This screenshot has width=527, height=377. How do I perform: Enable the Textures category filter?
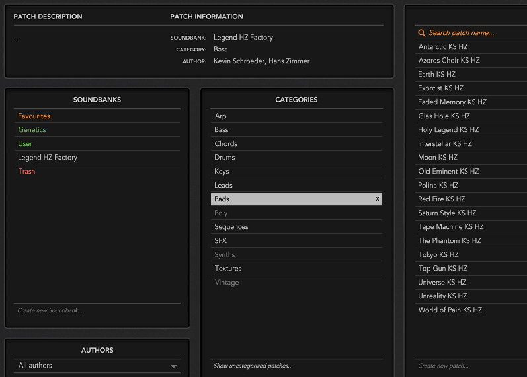[x=228, y=269]
